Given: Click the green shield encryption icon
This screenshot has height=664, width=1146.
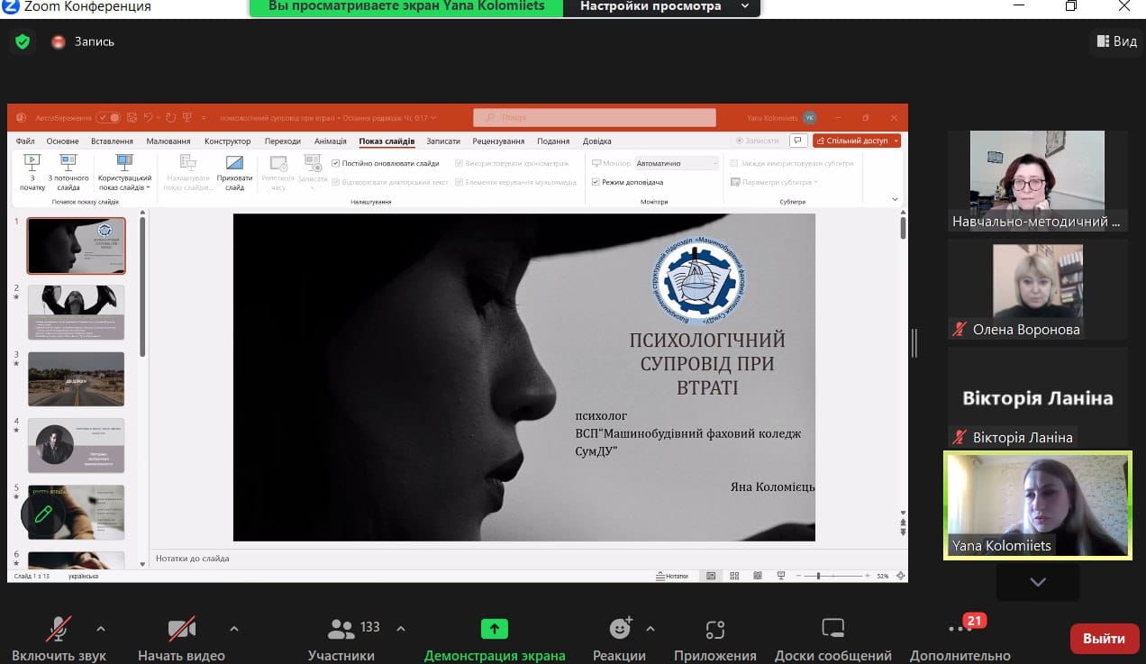Looking at the screenshot, I should click(23, 41).
